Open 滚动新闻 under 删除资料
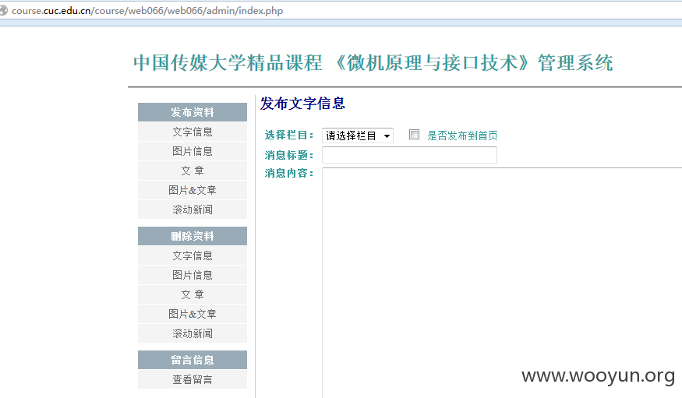The width and height of the screenshot is (682, 398). click(x=193, y=333)
